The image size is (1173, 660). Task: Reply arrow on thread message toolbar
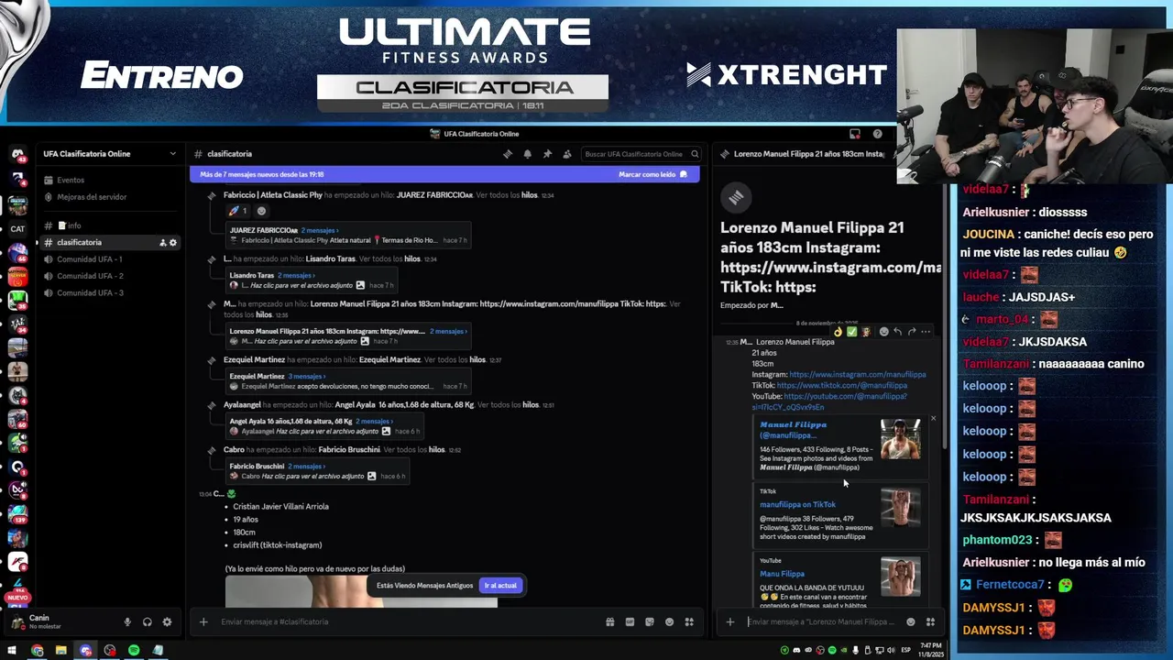[897, 332]
